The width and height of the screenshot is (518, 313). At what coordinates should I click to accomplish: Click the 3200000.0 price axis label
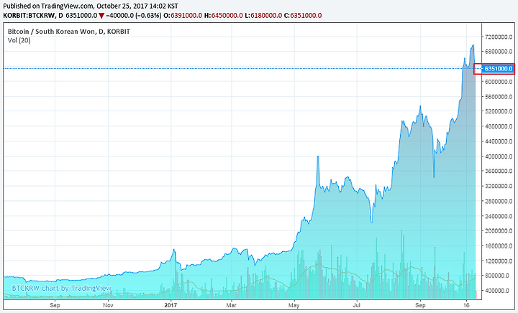click(x=499, y=186)
